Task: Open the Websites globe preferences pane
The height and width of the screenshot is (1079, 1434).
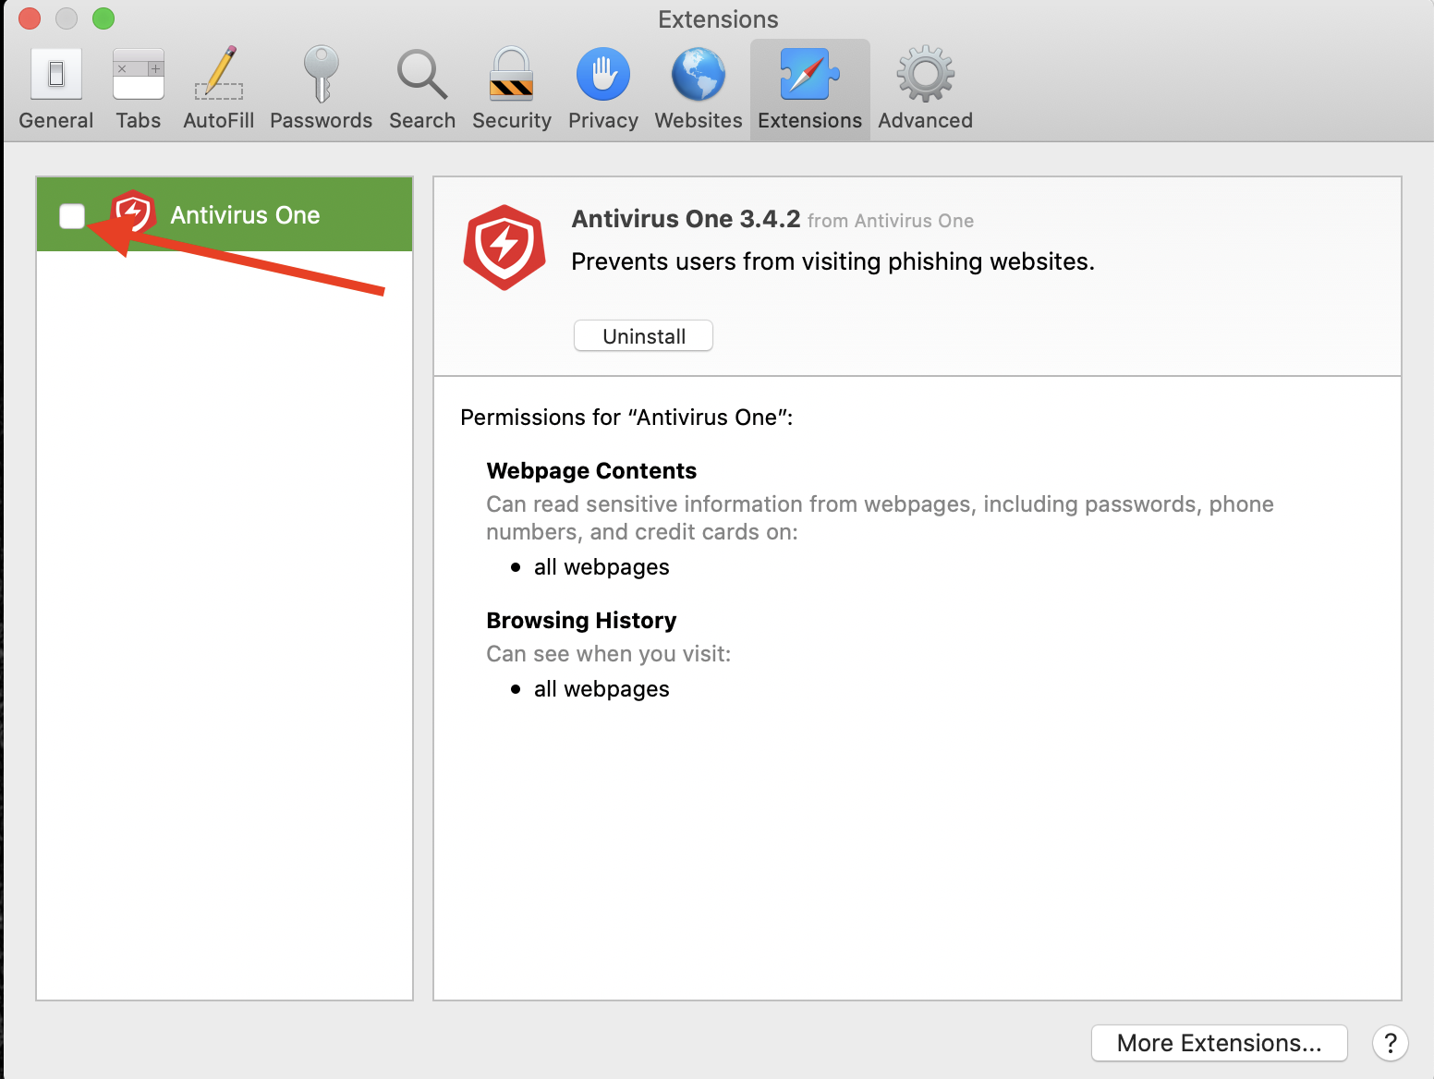Action: pos(699,90)
